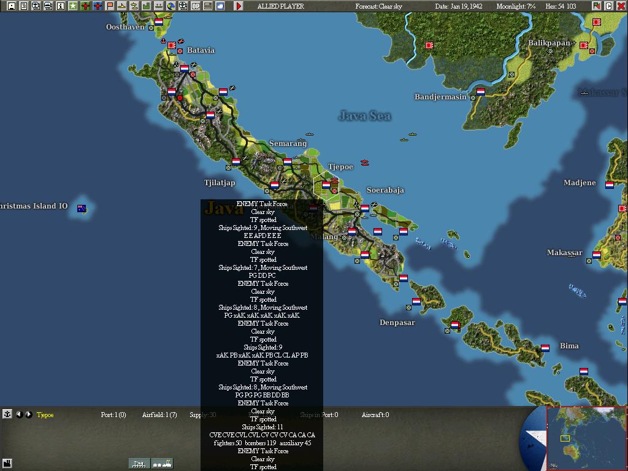Click the anchor icon beside Tjepoe

7,414
